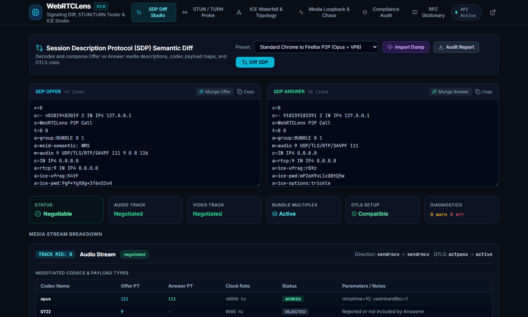Click inside the SDP Answer text area

click(383, 143)
